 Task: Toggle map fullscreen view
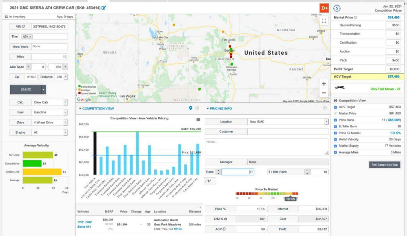click(x=324, y=21)
